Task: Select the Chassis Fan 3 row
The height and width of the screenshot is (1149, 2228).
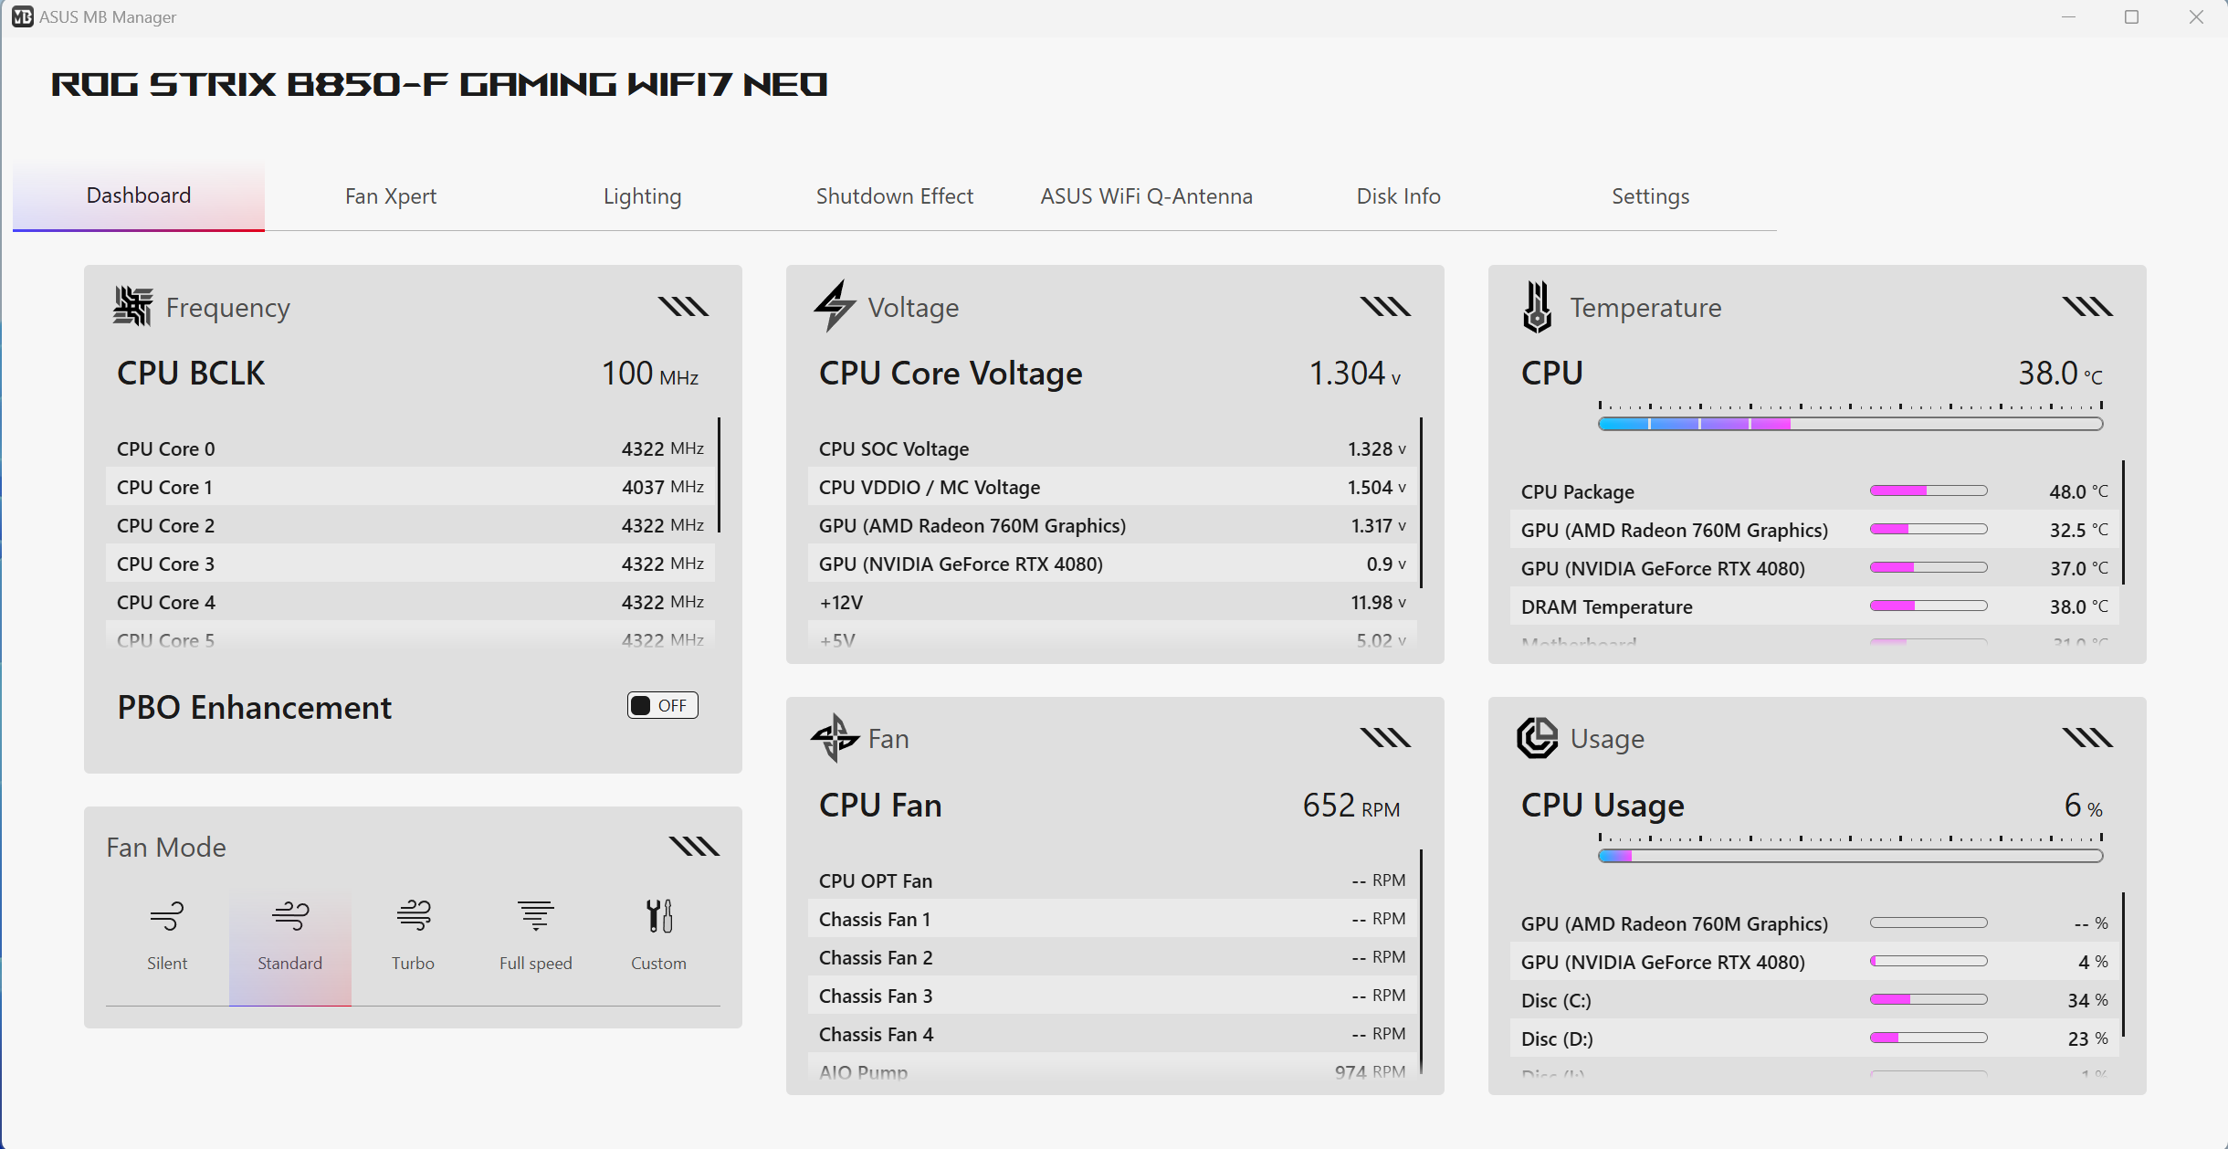Action: [x=1112, y=996]
